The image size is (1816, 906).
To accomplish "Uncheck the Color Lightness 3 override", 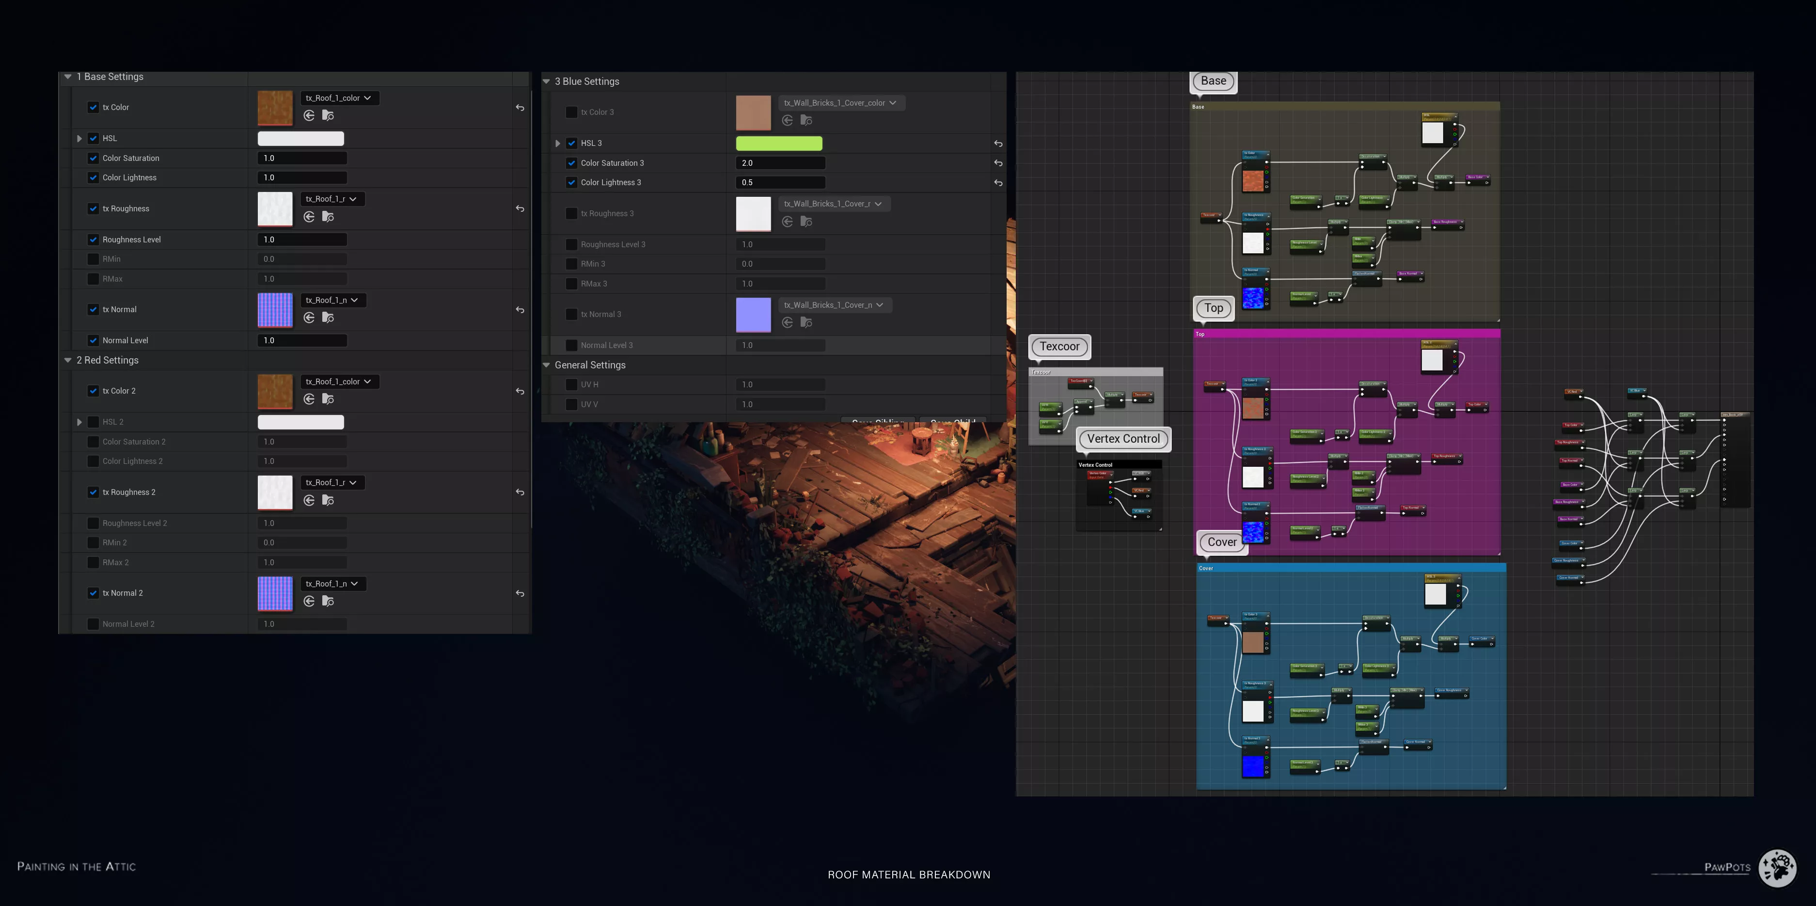I will (572, 183).
